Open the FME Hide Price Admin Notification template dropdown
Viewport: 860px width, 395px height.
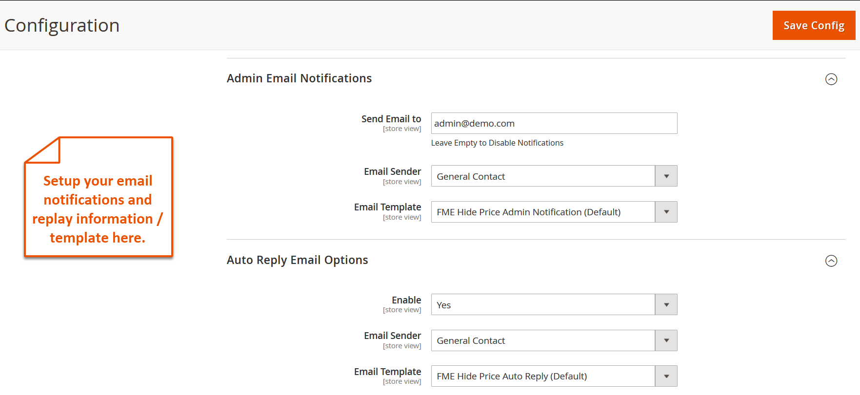pyautogui.click(x=554, y=212)
